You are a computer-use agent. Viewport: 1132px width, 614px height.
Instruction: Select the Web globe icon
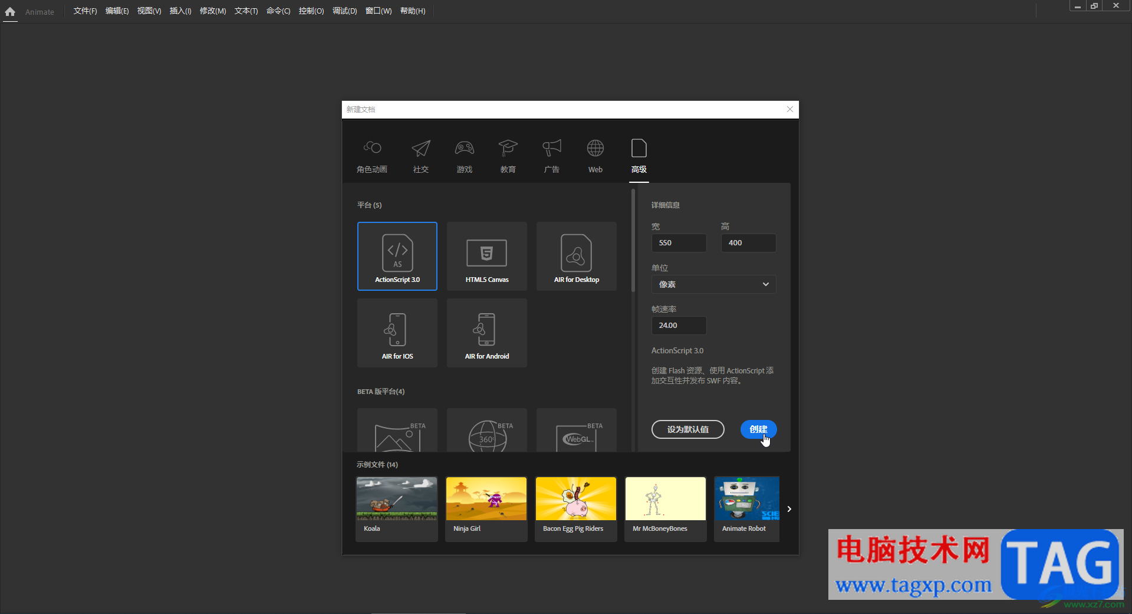595,148
